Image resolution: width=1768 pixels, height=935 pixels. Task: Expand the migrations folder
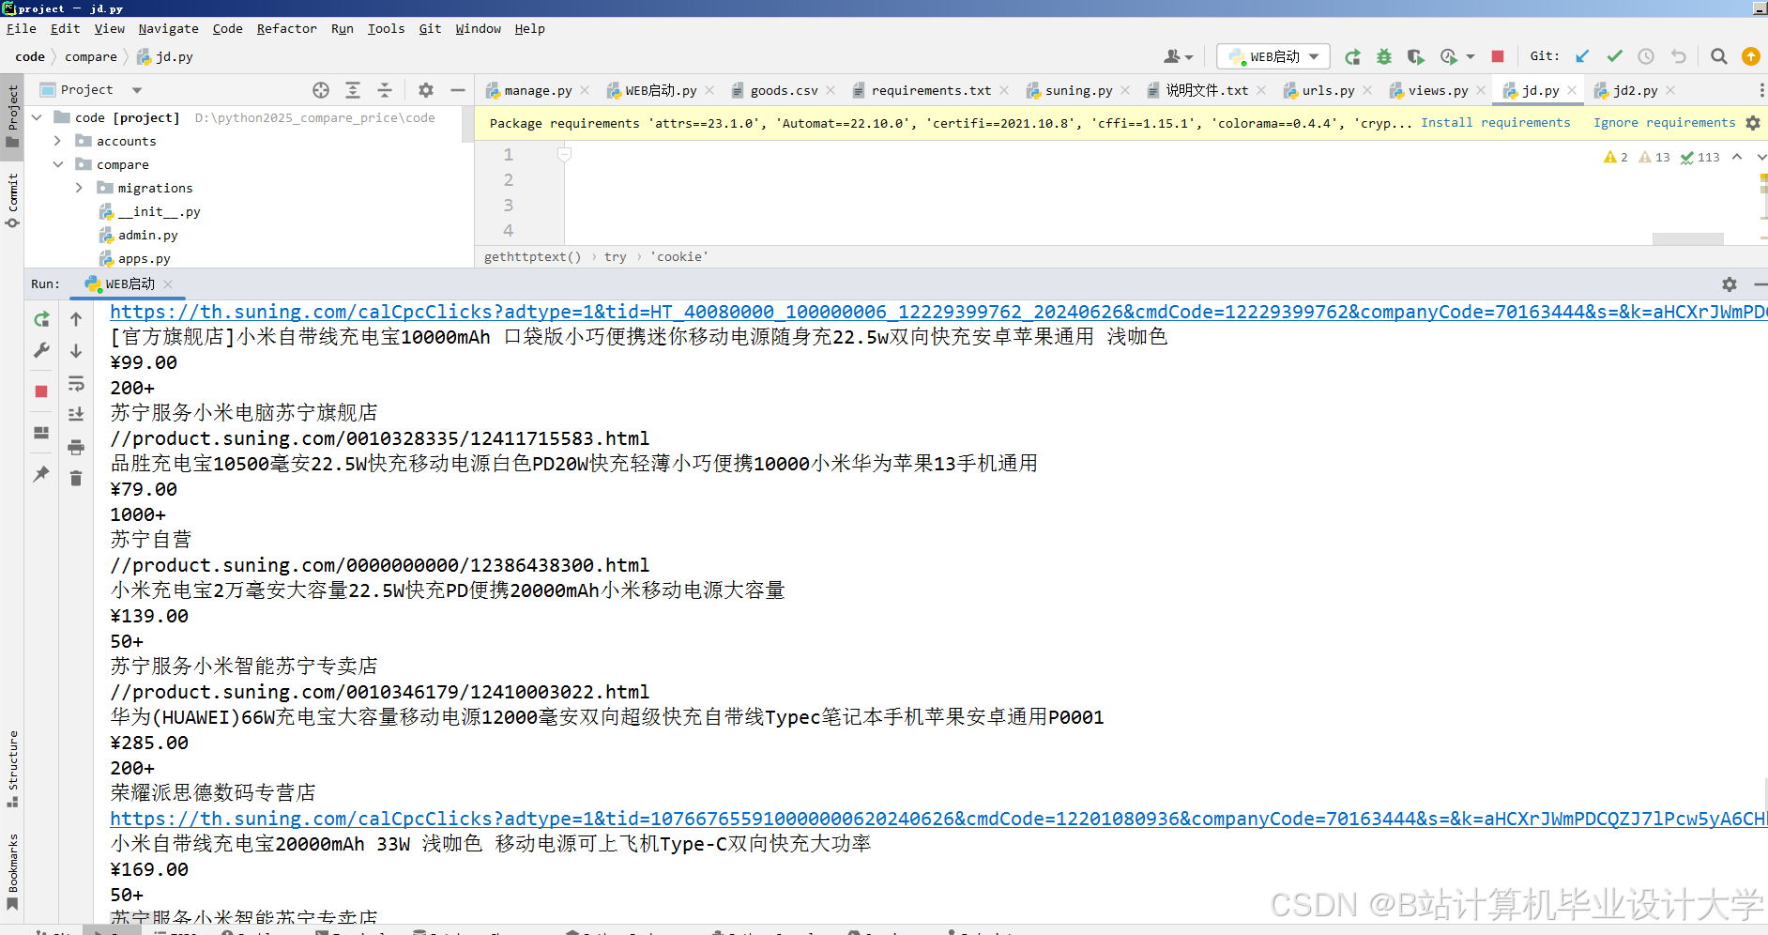pos(79,188)
